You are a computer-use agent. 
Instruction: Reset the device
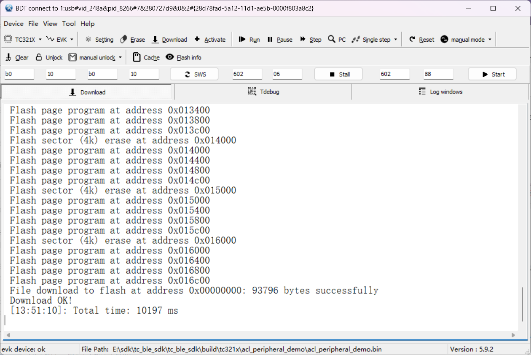(421, 39)
